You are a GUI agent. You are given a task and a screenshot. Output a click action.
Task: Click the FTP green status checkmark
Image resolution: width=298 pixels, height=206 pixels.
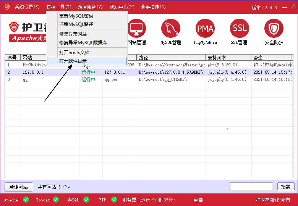pos(114,200)
